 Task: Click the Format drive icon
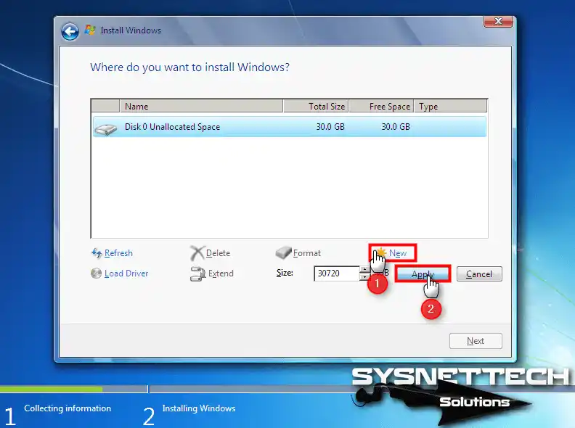click(x=283, y=252)
